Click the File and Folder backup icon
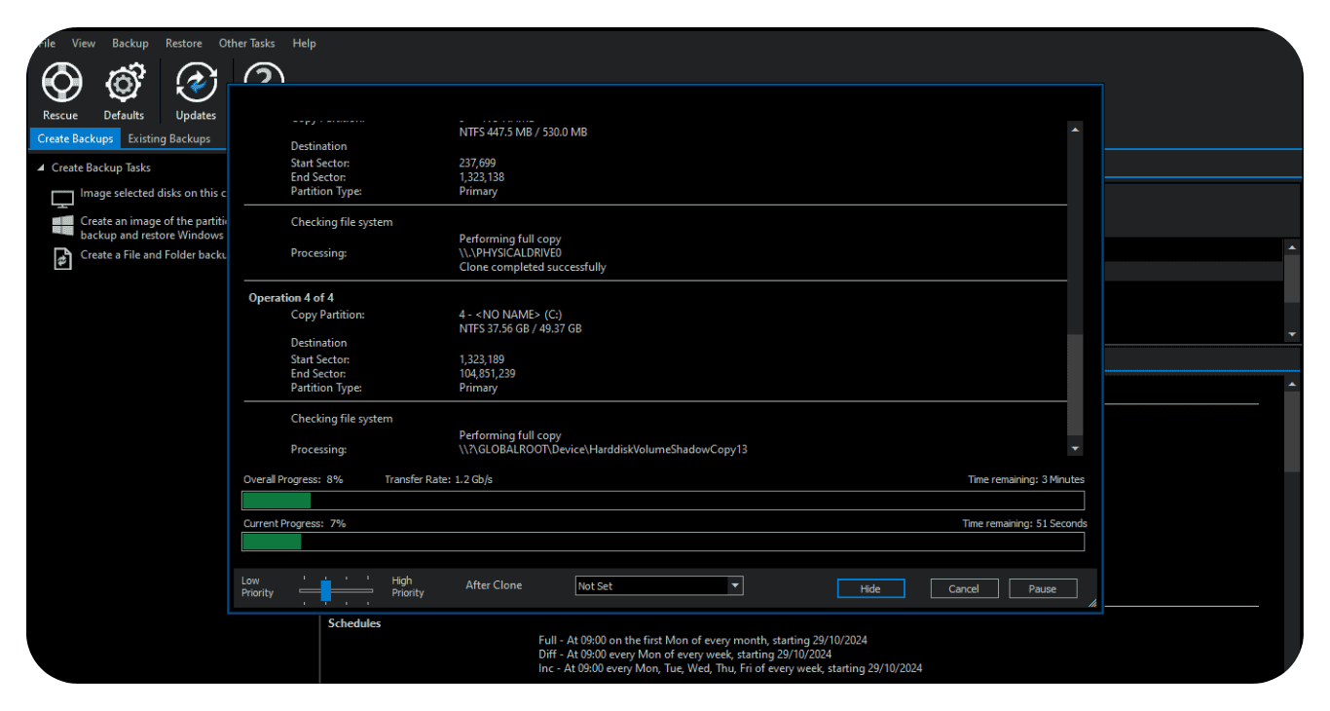Image resolution: width=1330 pixels, height=711 pixels. click(x=62, y=258)
